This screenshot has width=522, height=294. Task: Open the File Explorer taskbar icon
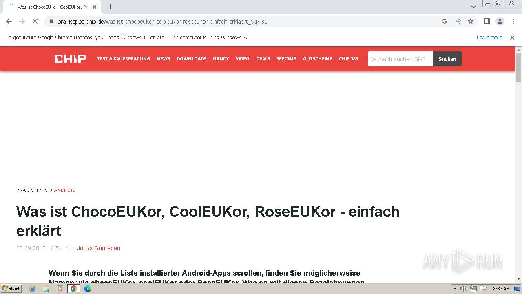pos(46,289)
